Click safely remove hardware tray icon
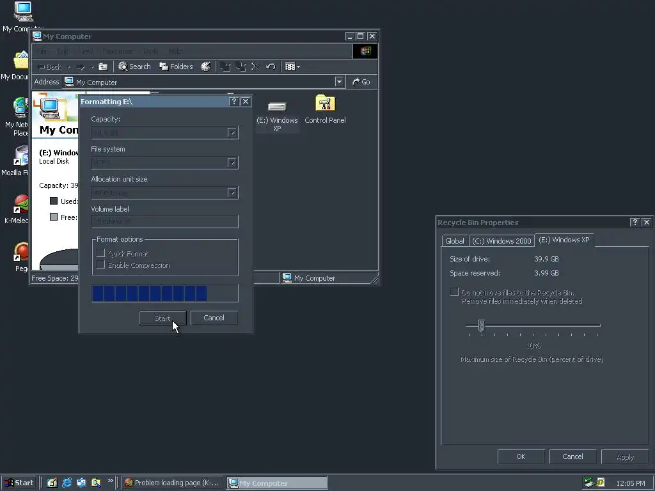The image size is (655, 491). (589, 483)
